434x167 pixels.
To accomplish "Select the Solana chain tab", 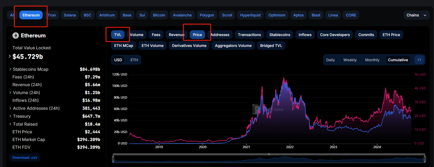I will tap(70, 15).
